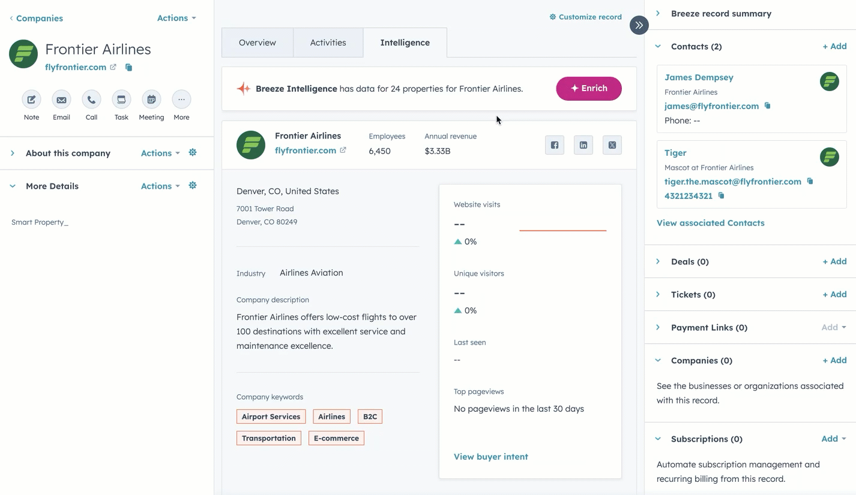Image resolution: width=856 pixels, height=495 pixels.
Task: Switch to the Activities tab
Action: coord(328,43)
